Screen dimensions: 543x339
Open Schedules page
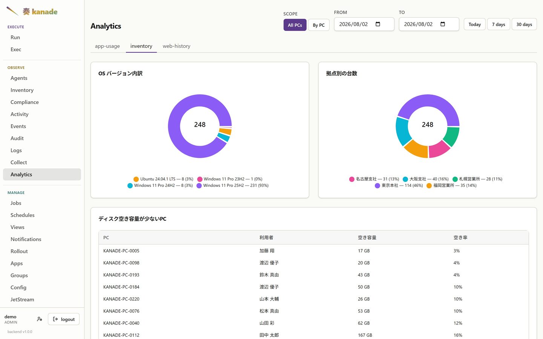42,215
